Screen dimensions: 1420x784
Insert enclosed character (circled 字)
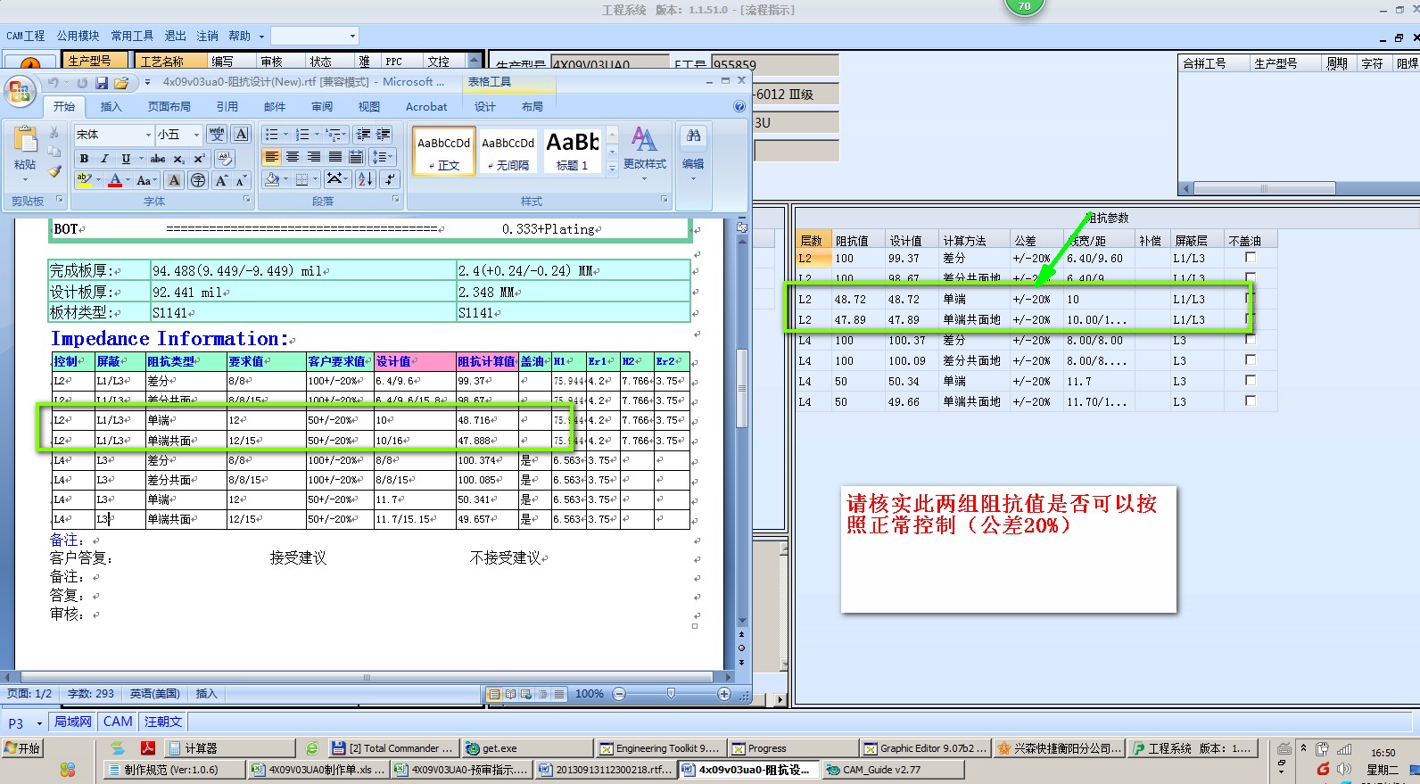click(x=198, y=180)
